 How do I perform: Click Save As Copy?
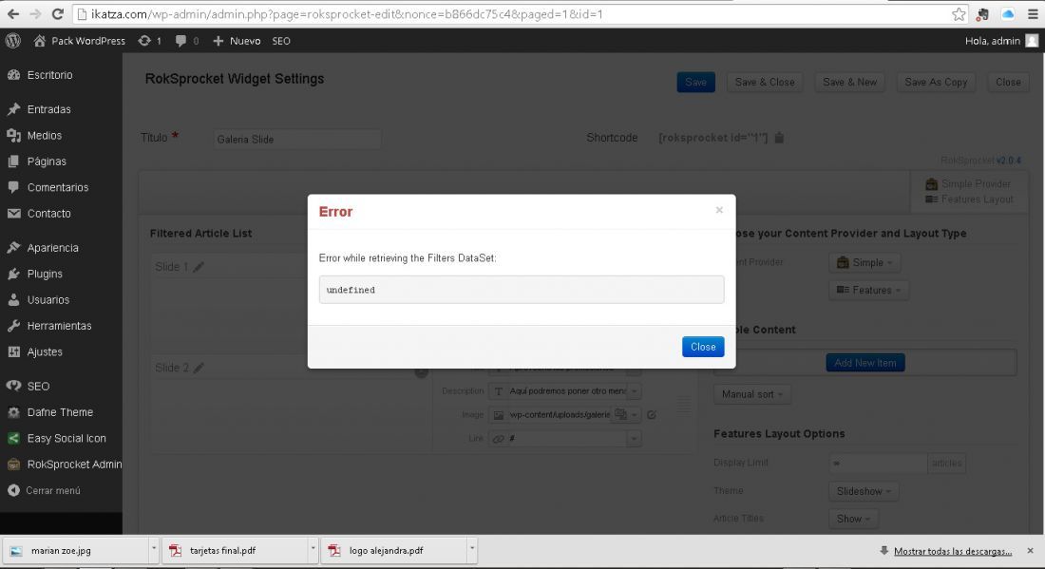point(936,82)
